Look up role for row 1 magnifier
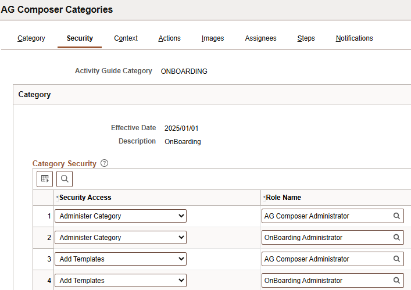Image resolution: width=411 pixels, height=290 pixels. [x=396, y=216]
